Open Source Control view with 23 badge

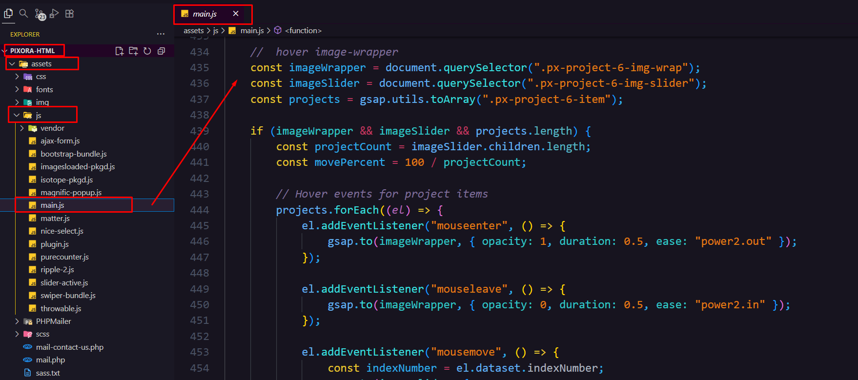click(x=40, y=14)
